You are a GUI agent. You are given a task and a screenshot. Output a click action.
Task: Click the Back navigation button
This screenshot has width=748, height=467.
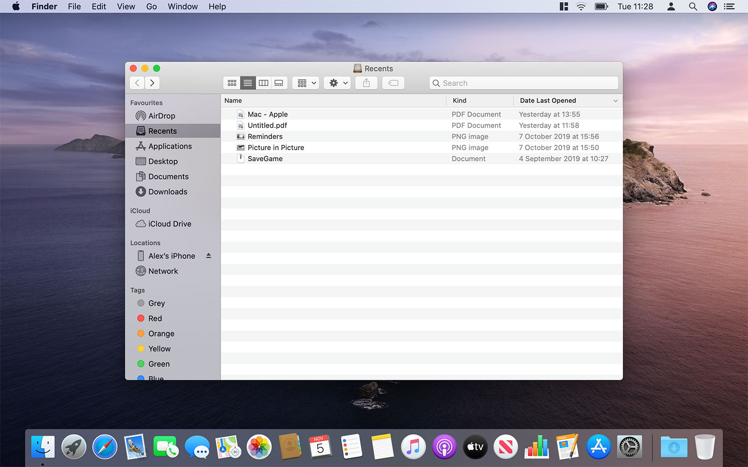(x=137, y=83)
